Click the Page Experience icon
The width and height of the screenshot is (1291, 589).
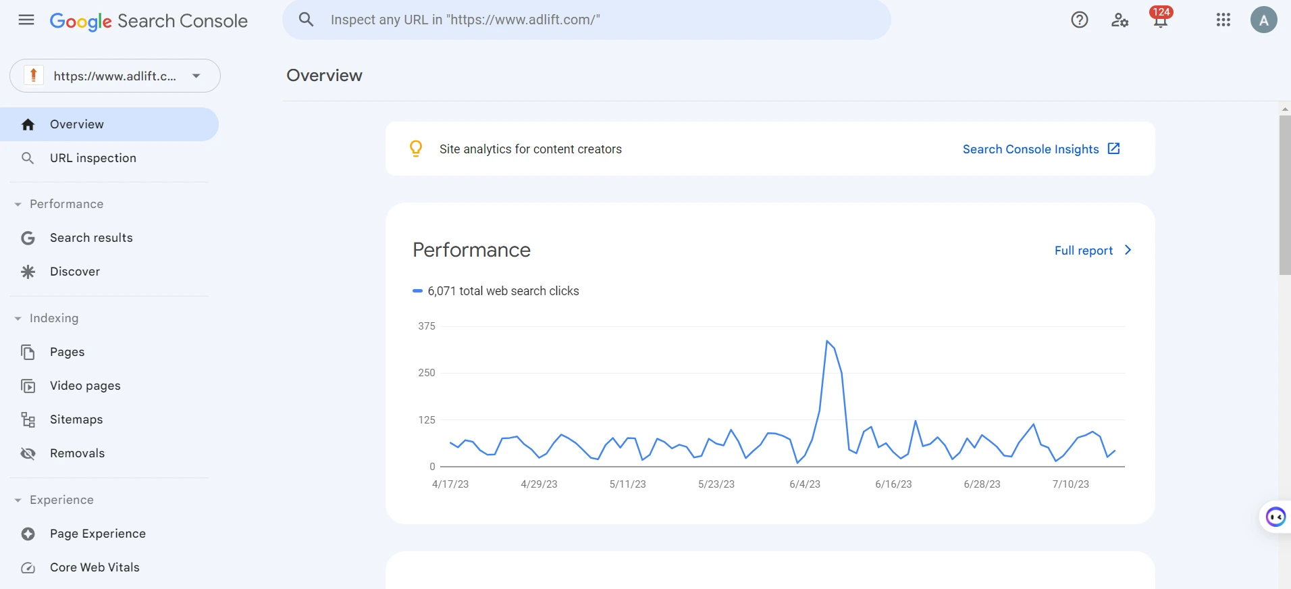click(x=28, y=534)
